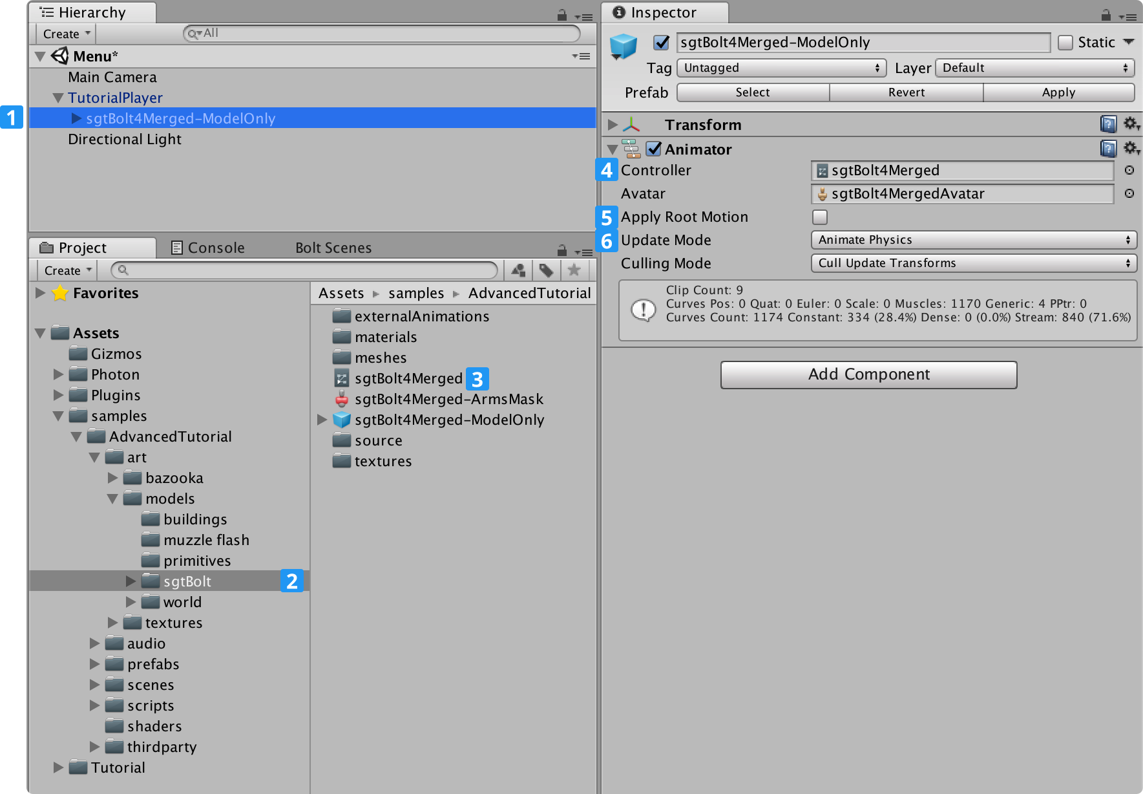The image size is (1143, 794).
Task: Open the Hierarchy panel options menu icon
Action: [x=584, y=17]
